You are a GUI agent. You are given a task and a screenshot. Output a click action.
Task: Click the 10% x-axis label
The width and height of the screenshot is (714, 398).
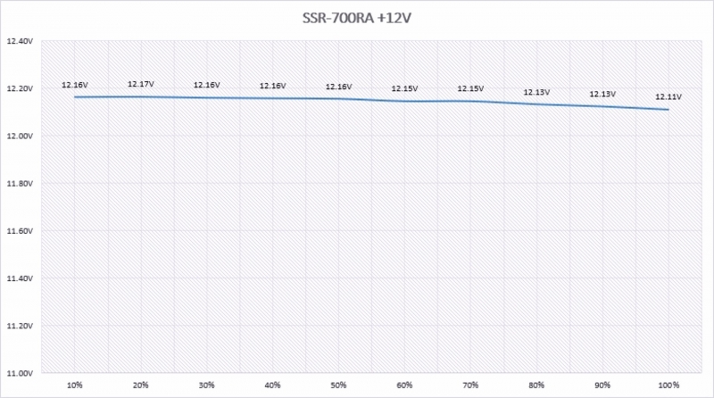pos(75,386)
